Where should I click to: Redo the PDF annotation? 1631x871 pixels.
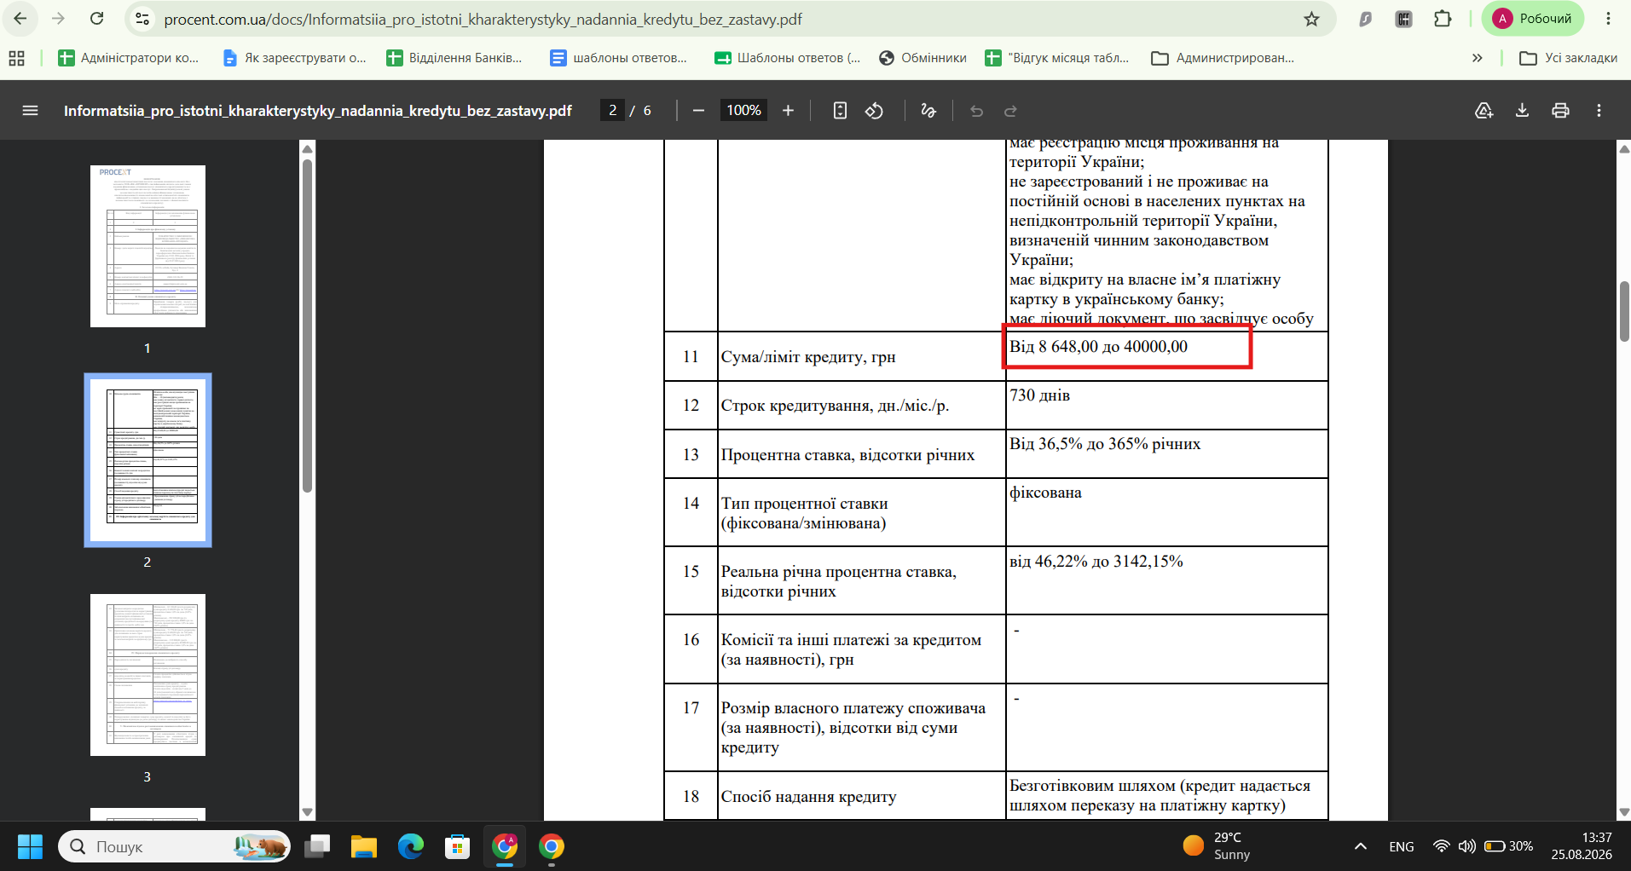point(1011,111)
